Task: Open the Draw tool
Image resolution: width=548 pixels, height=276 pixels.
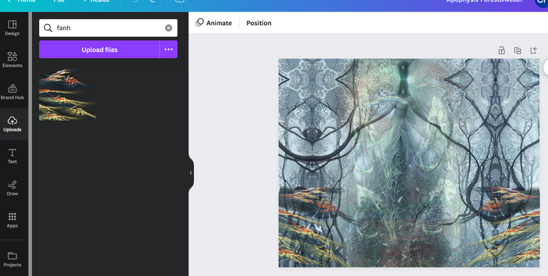Action: pyautogui.click(x=12, y=188)
